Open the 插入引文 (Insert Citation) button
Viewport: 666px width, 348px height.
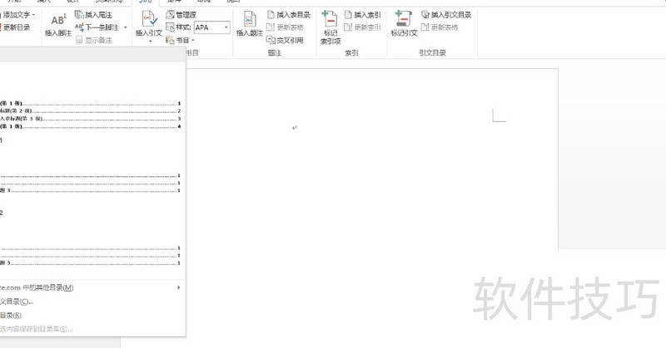[x=149, y=27]
